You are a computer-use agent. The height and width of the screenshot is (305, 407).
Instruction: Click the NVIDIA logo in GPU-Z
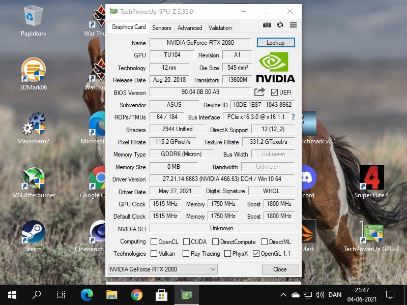coord(275,68)
